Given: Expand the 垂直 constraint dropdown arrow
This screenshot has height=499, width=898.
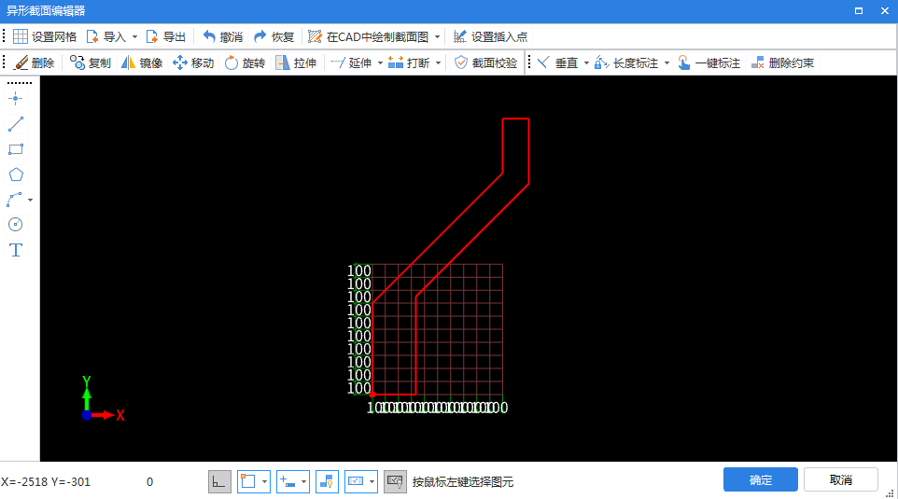Looking at the screenshot, I should point(586,62).
